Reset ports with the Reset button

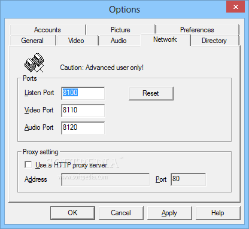(151, 93)
